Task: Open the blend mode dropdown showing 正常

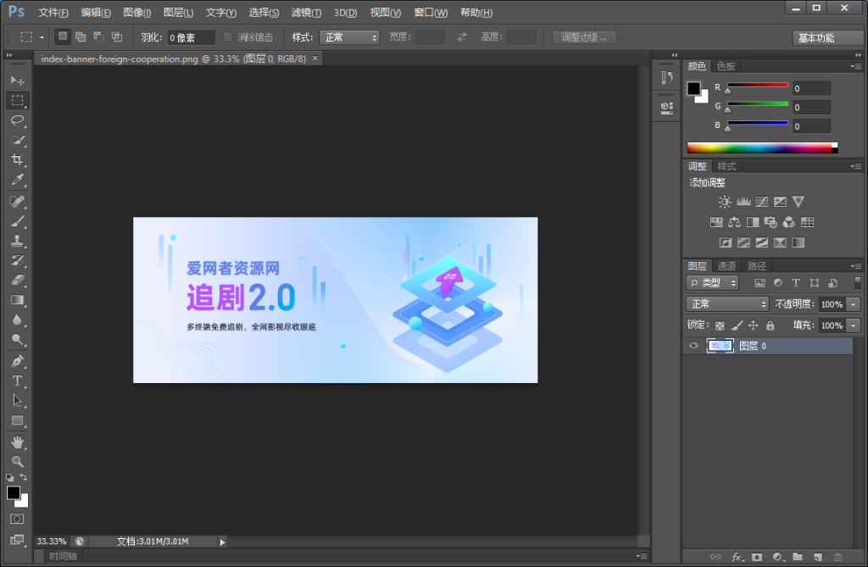Action: 727,303
